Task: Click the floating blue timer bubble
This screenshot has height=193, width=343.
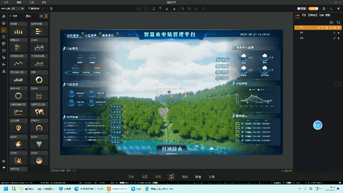Action: 318,125
